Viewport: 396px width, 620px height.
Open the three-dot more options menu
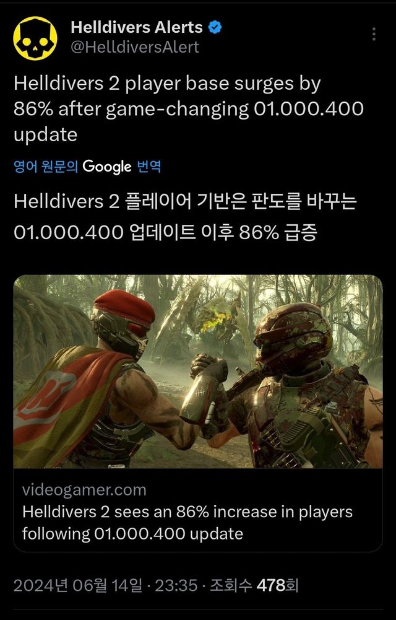[x=374, y=34]
